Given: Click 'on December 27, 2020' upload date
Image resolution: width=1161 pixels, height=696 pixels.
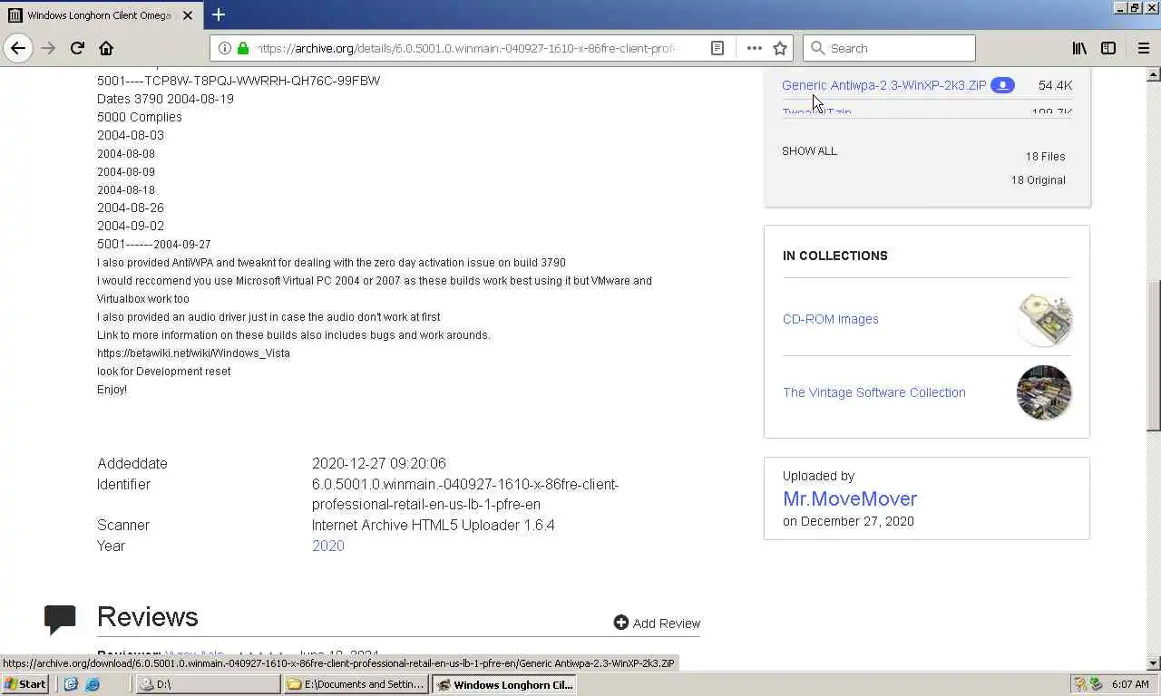Looking at the screenshot, I should coord(848,521).
